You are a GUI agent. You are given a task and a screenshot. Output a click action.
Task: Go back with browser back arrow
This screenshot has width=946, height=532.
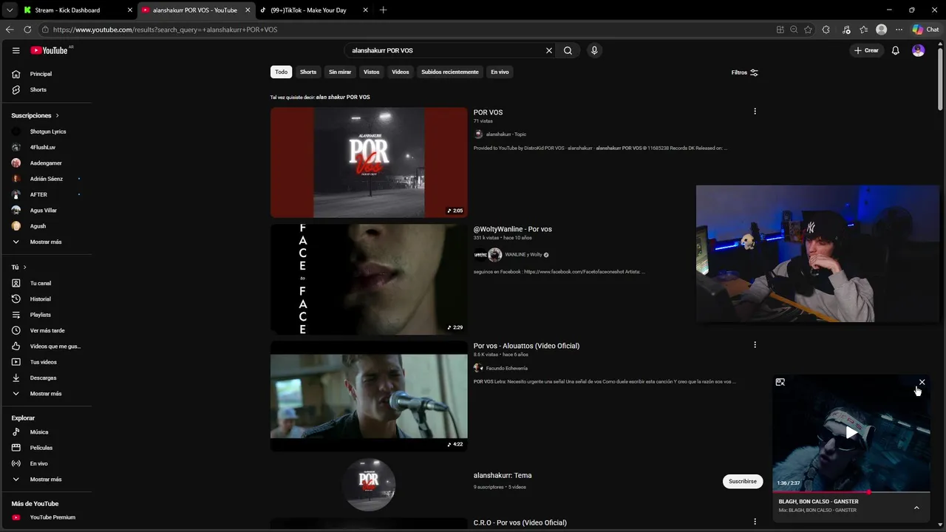click(x=10, y=30)
